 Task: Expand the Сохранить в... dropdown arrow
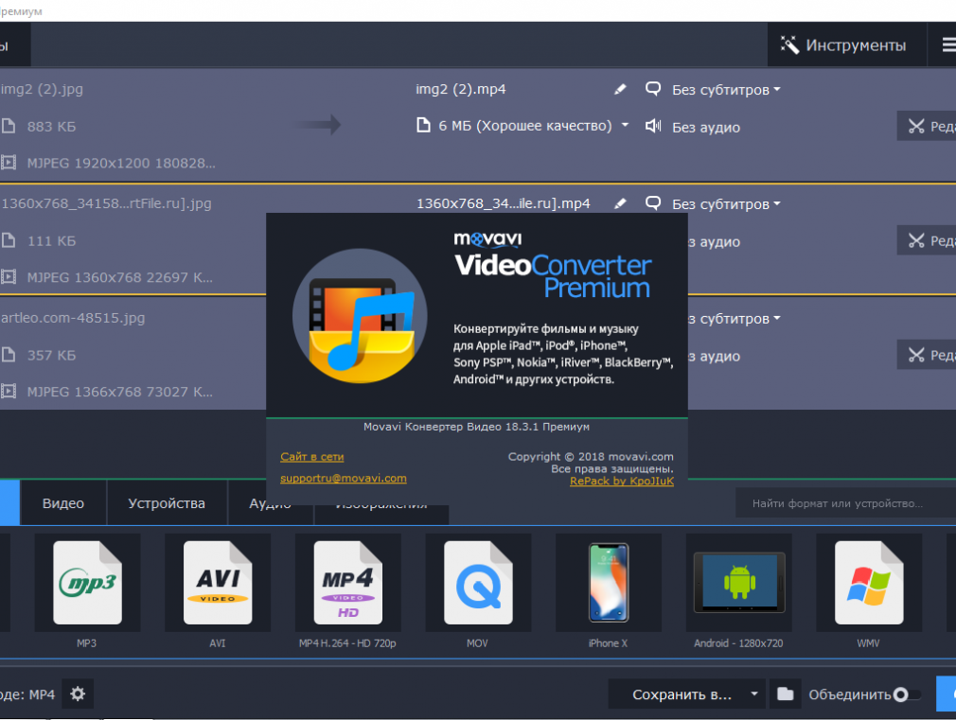click(x=754, y=694)
